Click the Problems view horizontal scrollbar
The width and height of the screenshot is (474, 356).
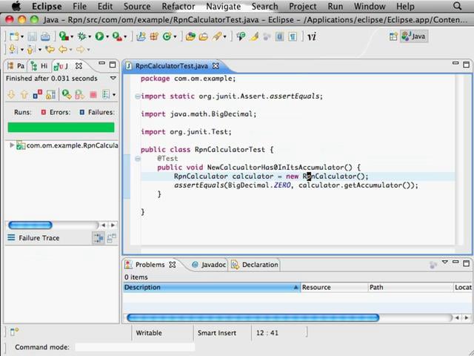(253, 317)
